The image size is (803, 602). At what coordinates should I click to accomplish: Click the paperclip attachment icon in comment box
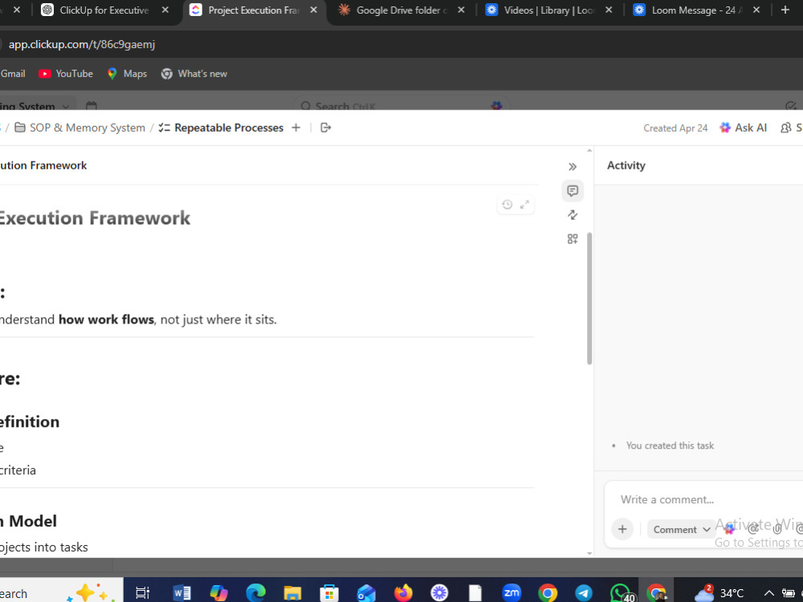coord(777,529)
